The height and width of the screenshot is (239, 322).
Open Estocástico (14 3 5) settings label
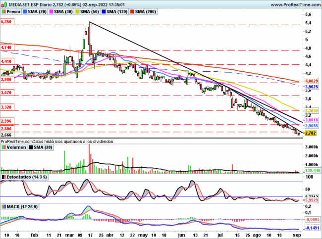point(27,177)
